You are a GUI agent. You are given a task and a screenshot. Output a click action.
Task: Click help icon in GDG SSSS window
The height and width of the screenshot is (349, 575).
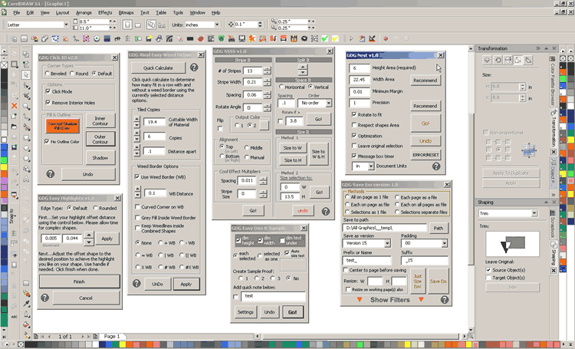coord(326,211)
